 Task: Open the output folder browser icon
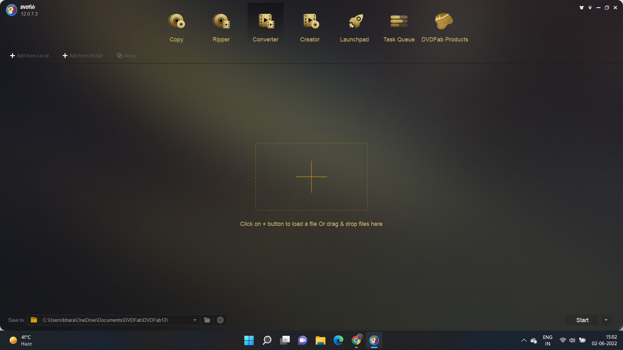207,320
